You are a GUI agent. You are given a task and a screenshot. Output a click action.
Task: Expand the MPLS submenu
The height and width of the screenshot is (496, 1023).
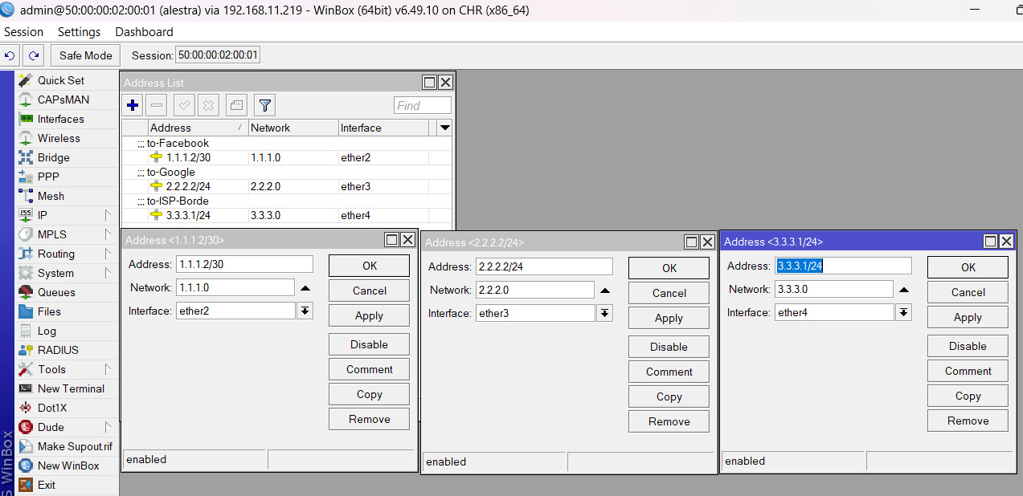[x=108, y=234]
